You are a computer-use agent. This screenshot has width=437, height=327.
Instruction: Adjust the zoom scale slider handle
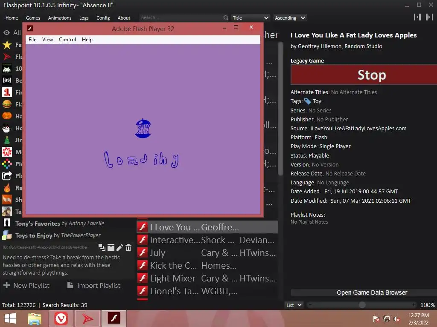tap(362, 305)
